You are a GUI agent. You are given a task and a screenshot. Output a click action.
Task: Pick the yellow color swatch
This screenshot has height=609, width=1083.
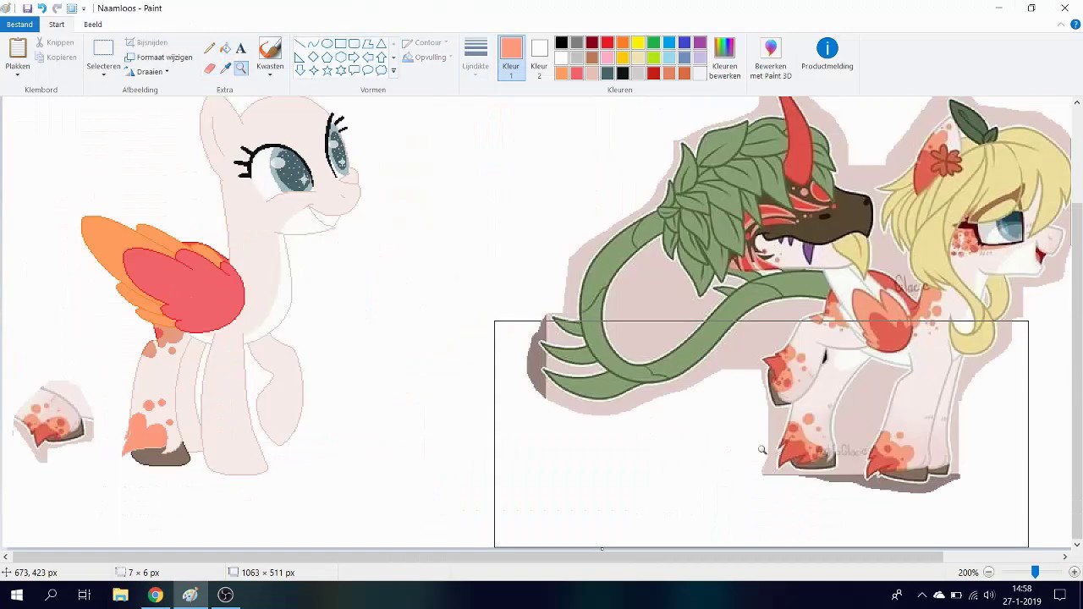click(x=638, y=43)
